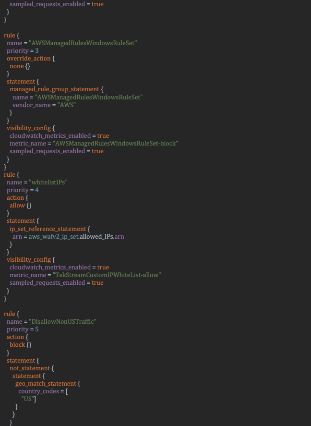The height and width of the screenshot is (426, 311).
Task: Click the 'allow {}' line
Action: pyautogui.click(x=20, y=206)
